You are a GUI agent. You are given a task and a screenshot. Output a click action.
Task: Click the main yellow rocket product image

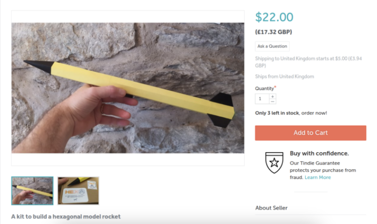coord(128,88)
